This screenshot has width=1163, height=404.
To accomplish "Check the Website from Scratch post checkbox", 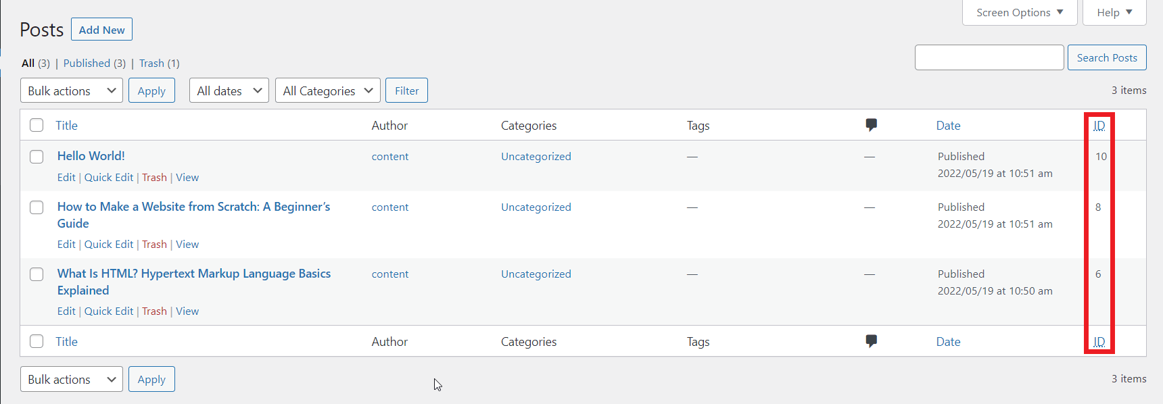I will tap(37, 207).
